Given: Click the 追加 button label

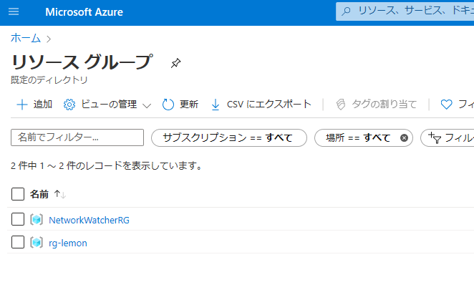Looking at the screenshot, I should pyautogui.click(x=43, y=105).
